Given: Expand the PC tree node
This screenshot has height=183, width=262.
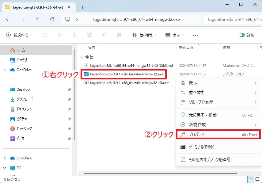Looking at the screenshot, I should point(5,168).
